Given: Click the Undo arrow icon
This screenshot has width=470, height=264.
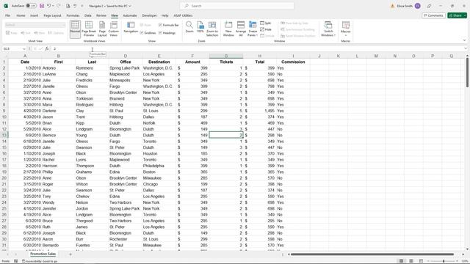Looking at the screenshot, I should [x=48, y=6].
